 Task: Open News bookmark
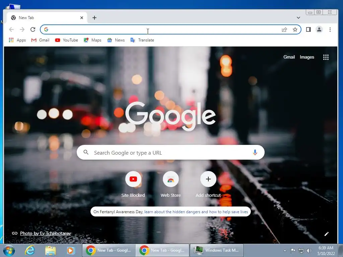(x=116, y=40)
